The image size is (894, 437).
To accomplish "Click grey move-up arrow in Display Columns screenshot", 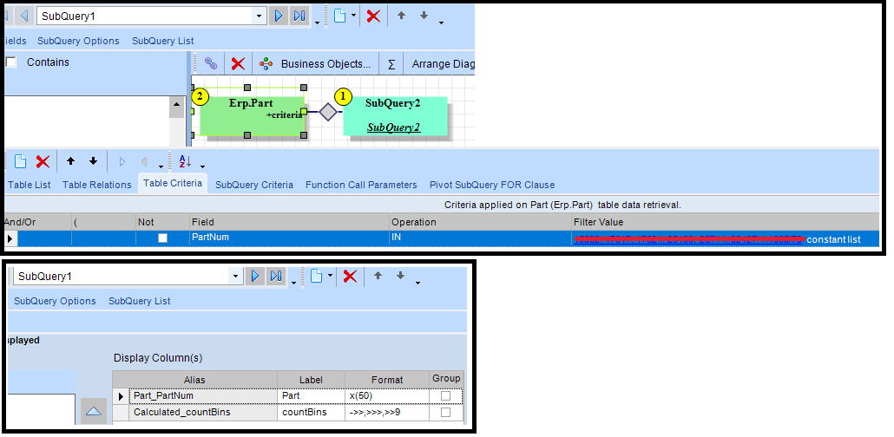I will pyautogui.click(x=378, y=277).
